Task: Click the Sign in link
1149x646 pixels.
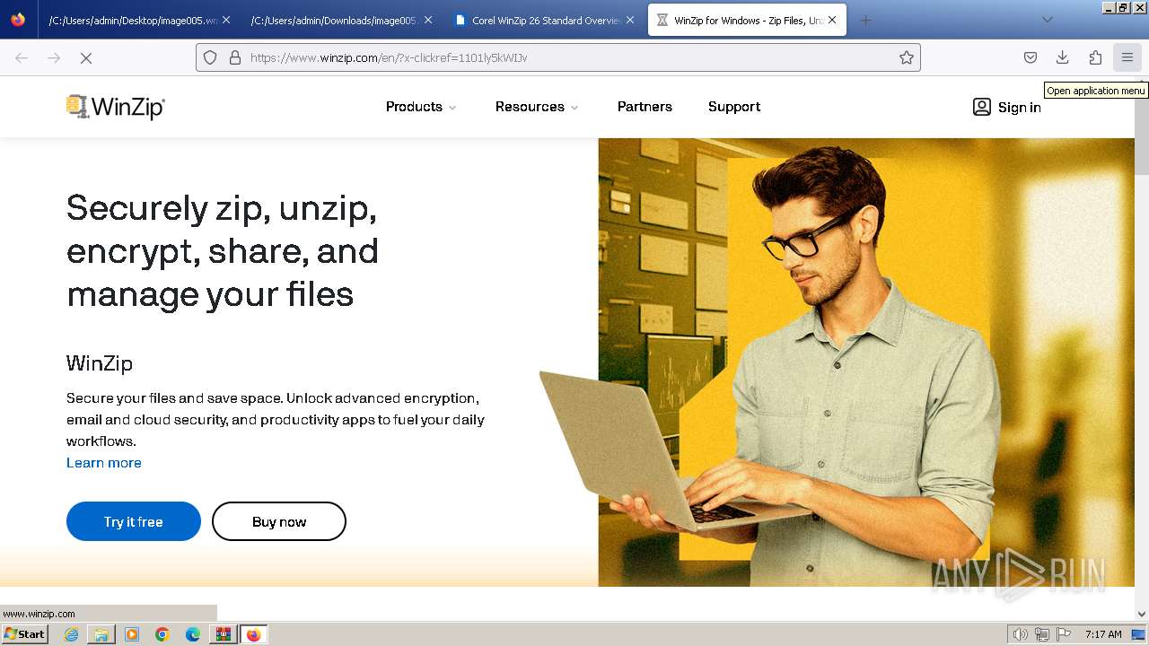Action: pos(1020,108)
